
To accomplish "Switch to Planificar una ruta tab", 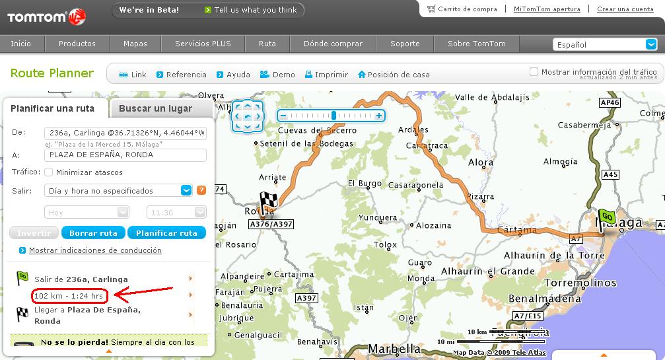I will [x=53, y=108].
